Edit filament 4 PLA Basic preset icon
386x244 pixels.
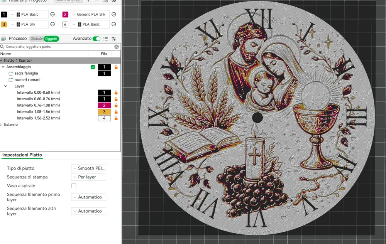point(114,24)
